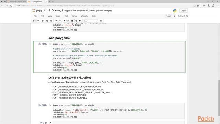Open the Cell menu

[x=66, y=16]
